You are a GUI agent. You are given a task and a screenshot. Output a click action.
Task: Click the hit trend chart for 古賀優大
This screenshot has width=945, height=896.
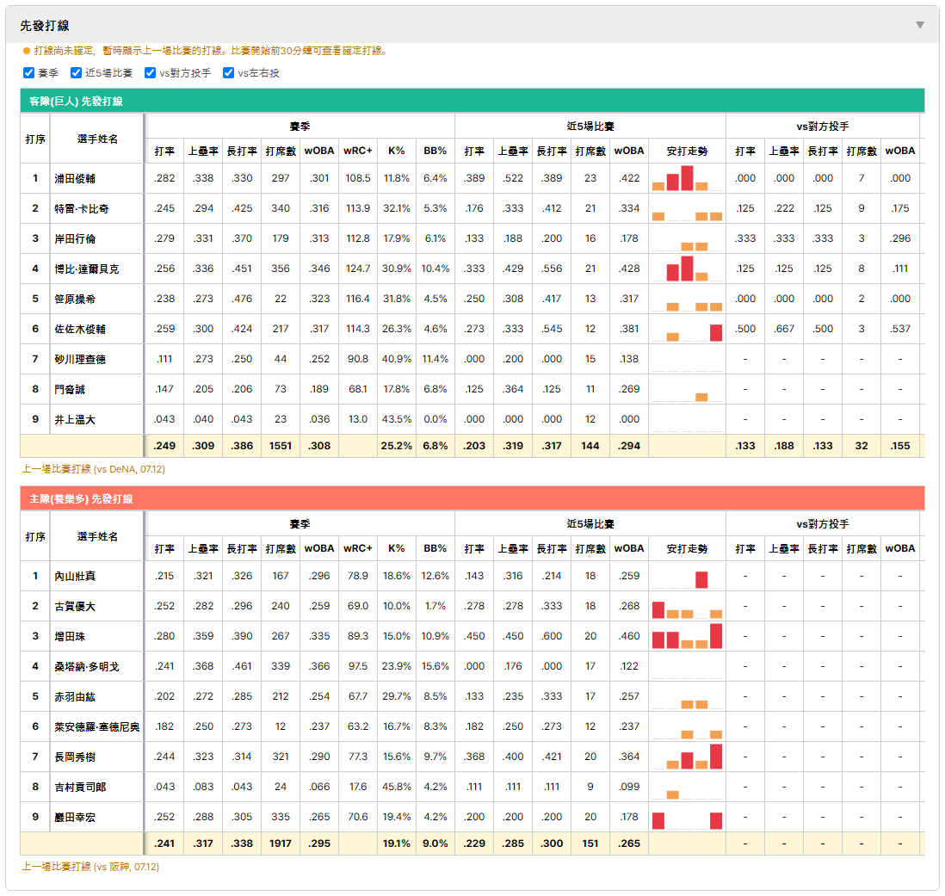[687, 606]
